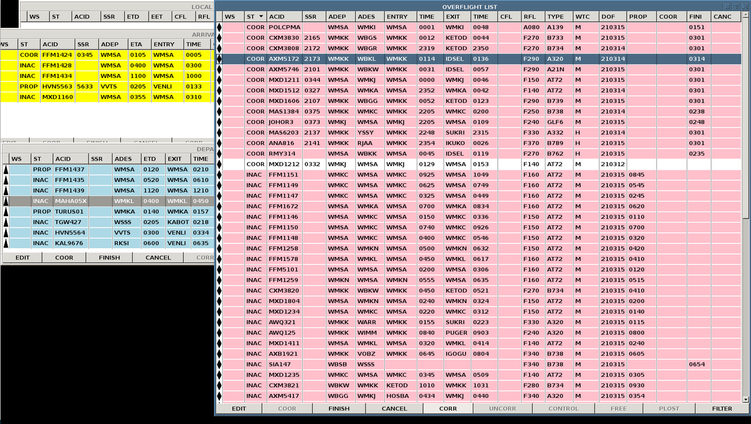Click the diamond icon next to MXD1212
The image size is (751, 424).
(219, 164)
